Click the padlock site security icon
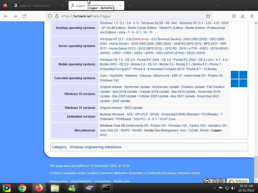258x193 pixels. tap(57, 16)
